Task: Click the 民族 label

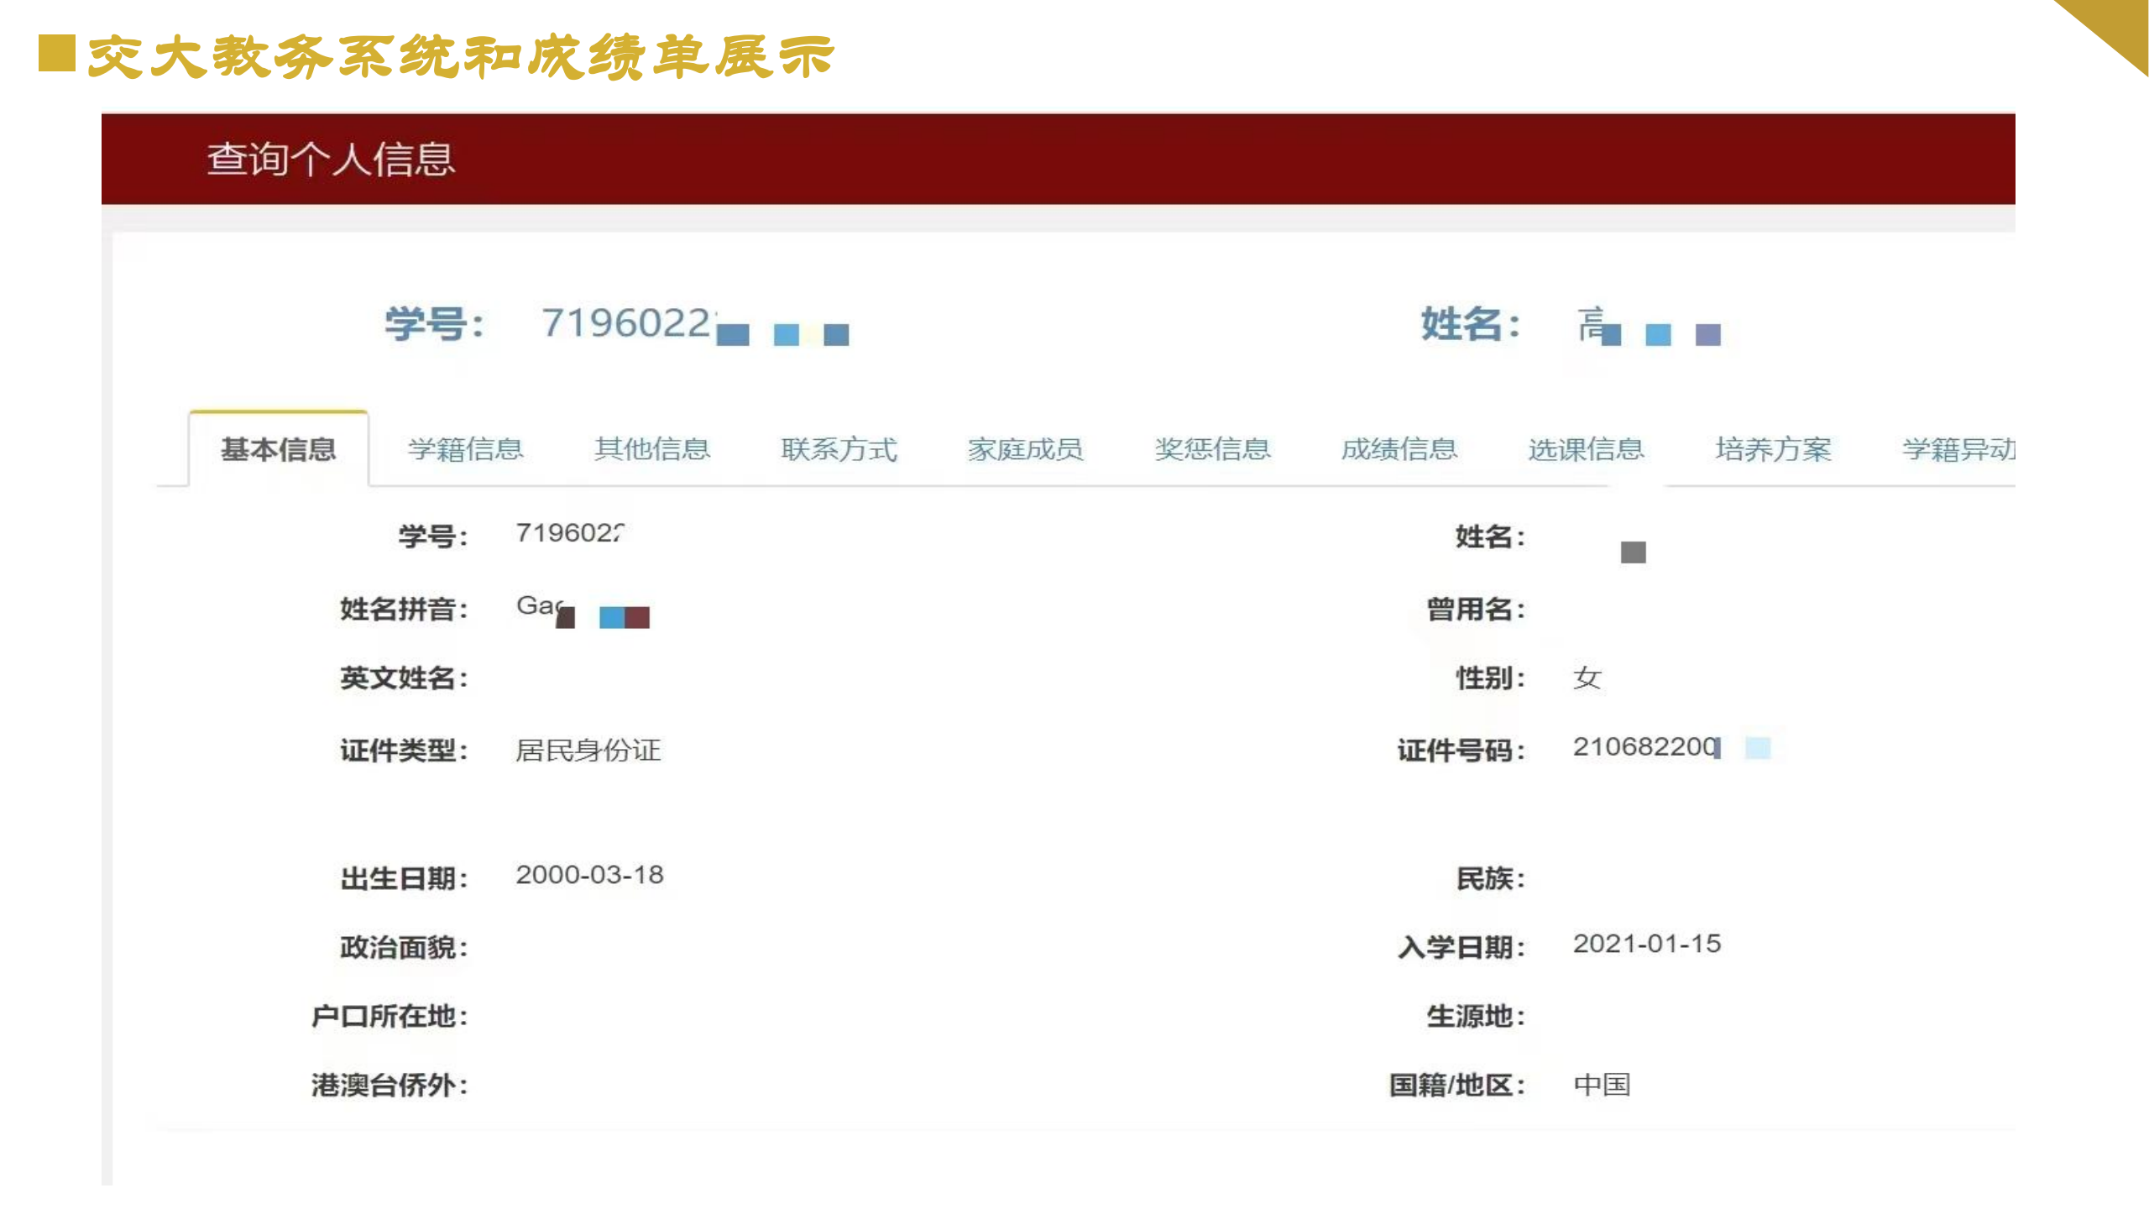Action: 1490,879
